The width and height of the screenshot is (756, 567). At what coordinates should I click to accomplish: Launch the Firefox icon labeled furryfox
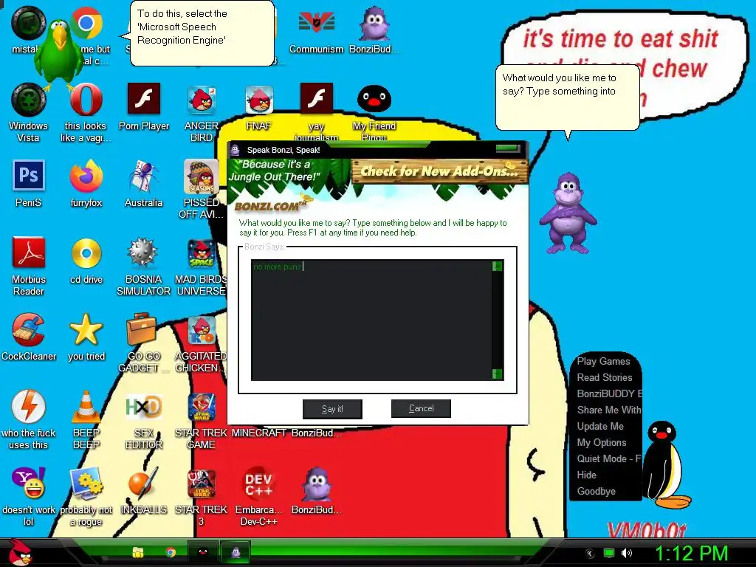(x=86, y=176)
